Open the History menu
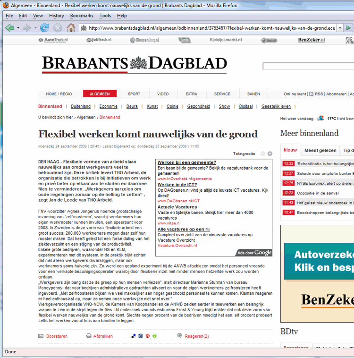Screen dimensions: 354x358 (x=56, y=16)
